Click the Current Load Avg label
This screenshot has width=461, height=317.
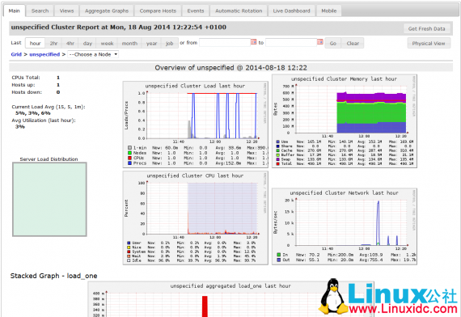(49, 107)
